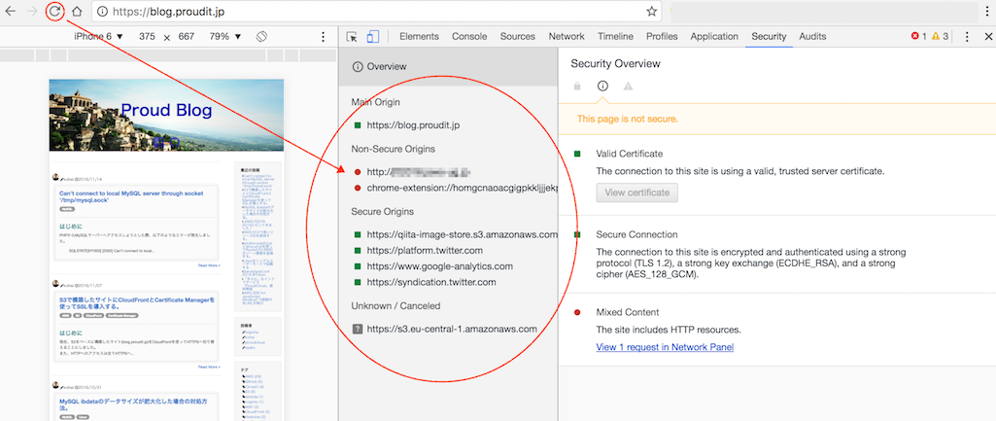The height and width of the screenshot is (421, 996).
Task: Click the Security tab
Action: point(769,36)
